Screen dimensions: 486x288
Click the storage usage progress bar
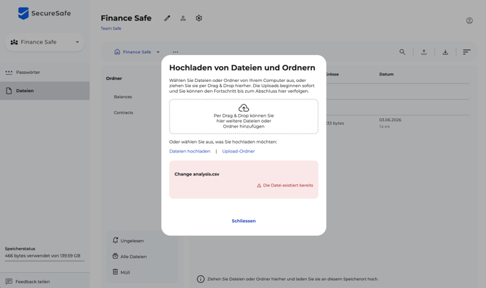pos(45,261)
